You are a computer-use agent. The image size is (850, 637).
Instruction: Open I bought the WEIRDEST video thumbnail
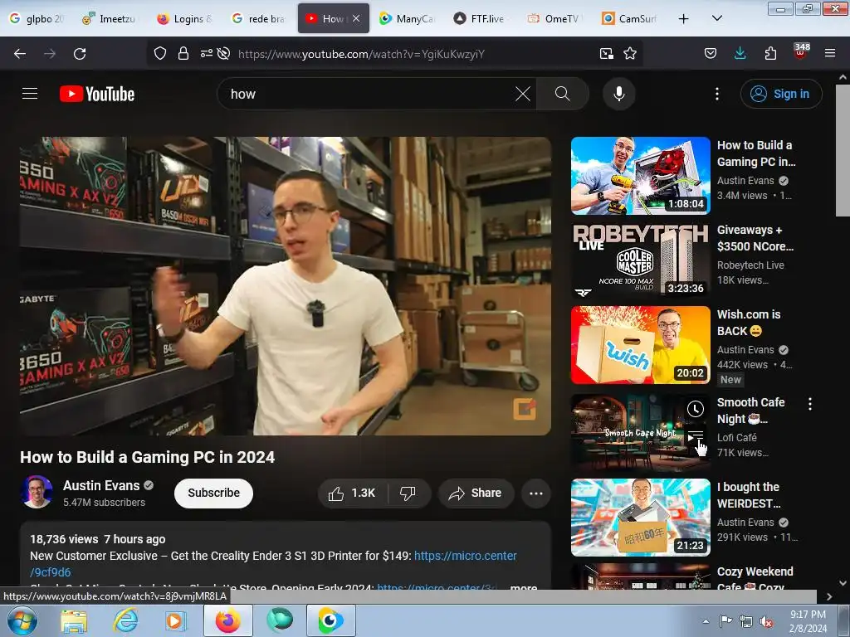coord(640,518)
